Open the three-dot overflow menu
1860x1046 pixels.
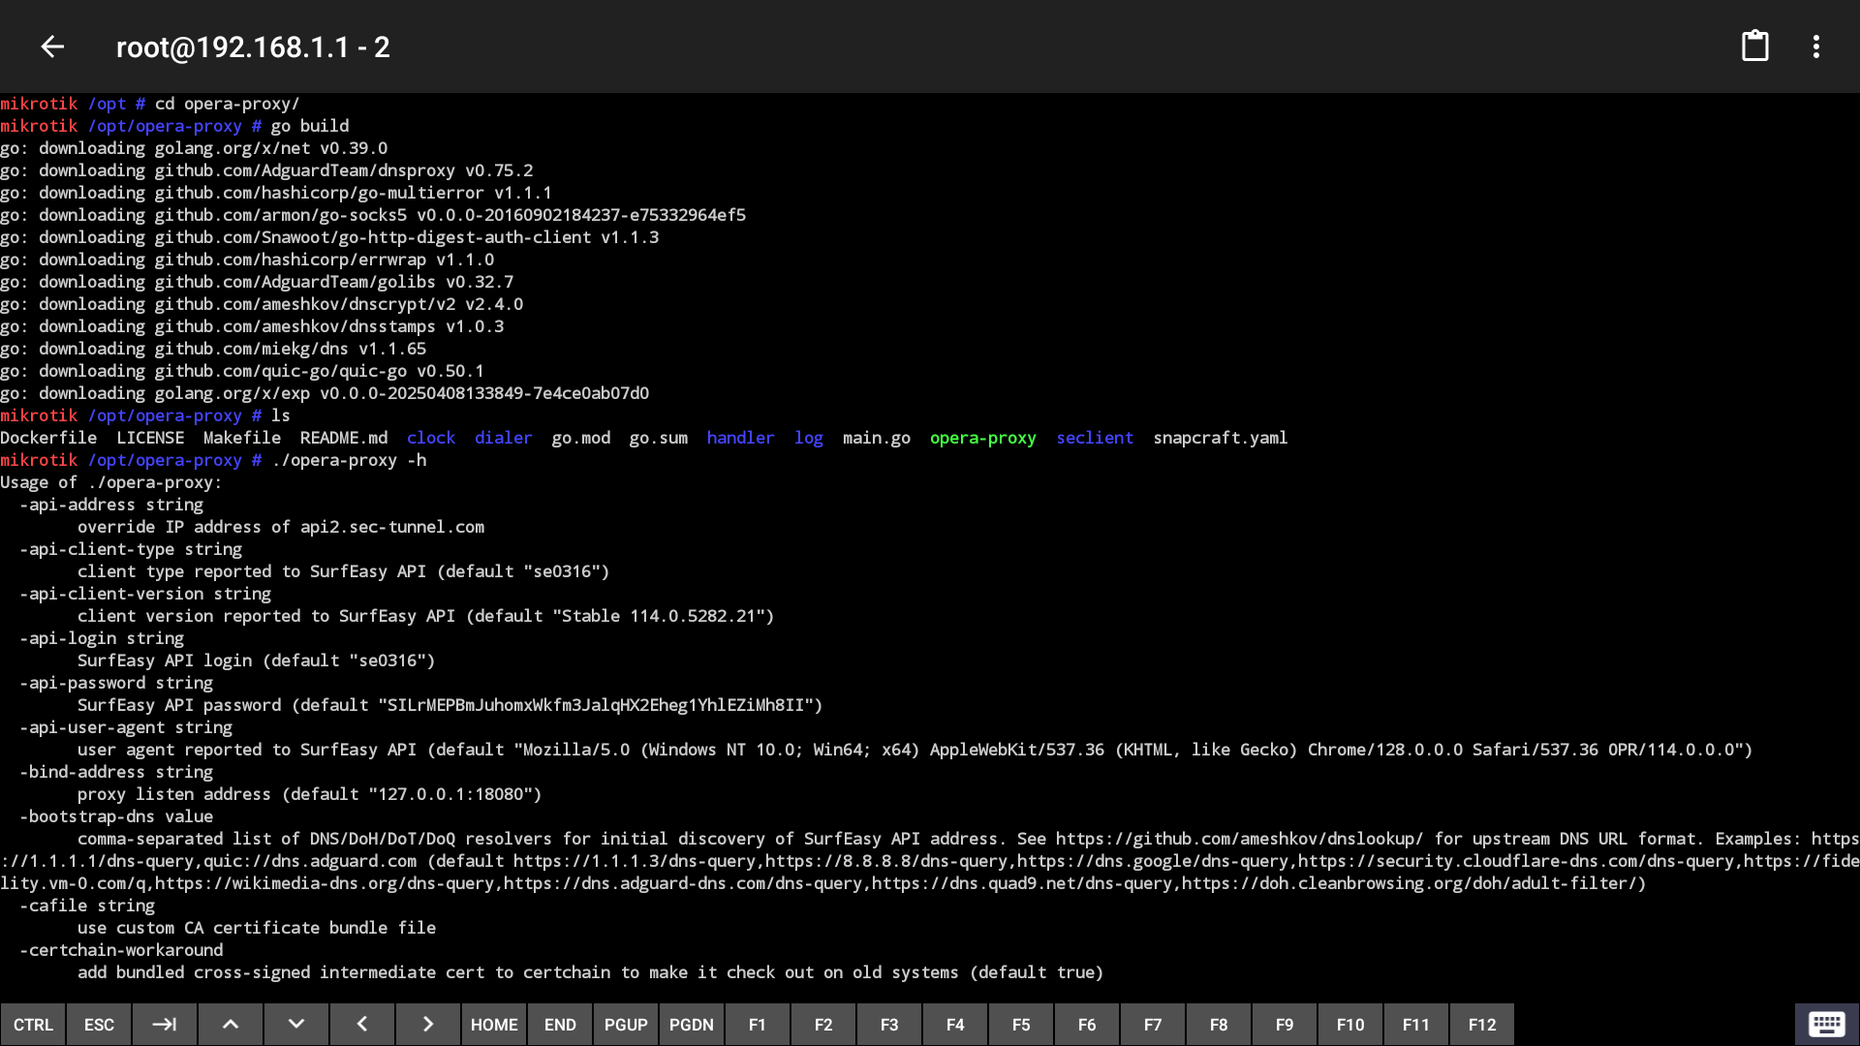click(x=1815, y=46)
